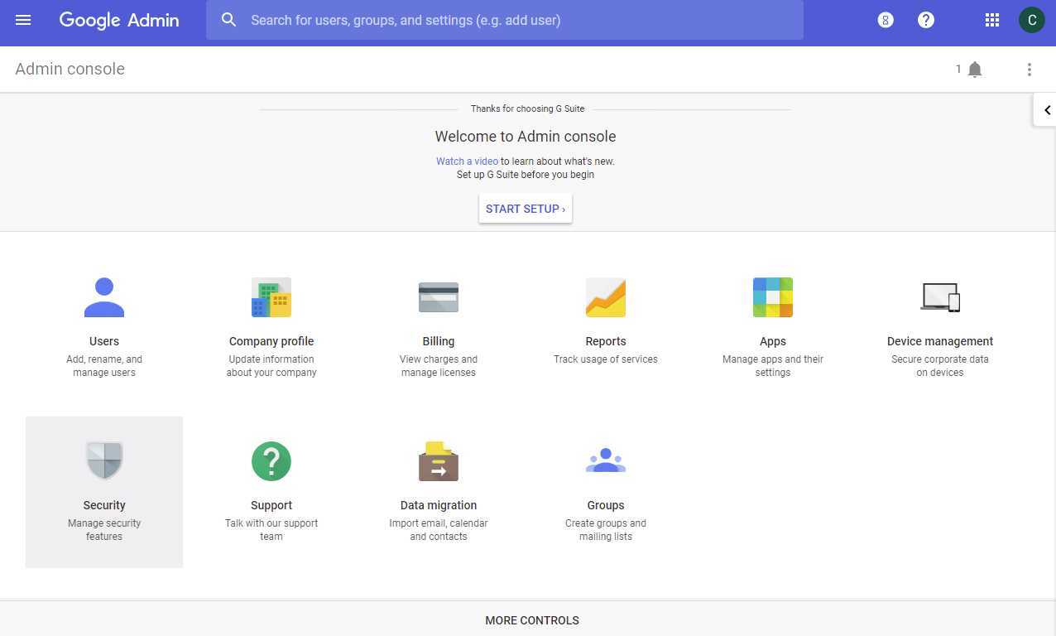This screenshot has width=1056, height=636.
Task: Select the Company profile icon
Action: pos(271,296)
